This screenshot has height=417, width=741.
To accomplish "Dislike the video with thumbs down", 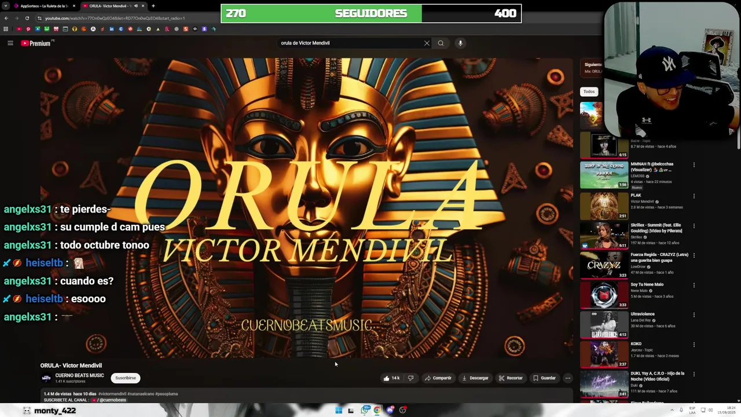I will (x=410, y=378).
